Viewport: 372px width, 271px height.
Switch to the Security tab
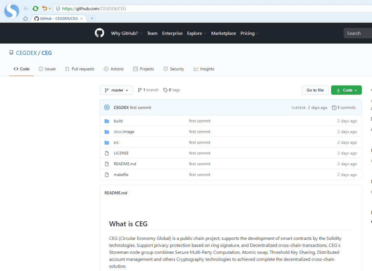tap(174, 69)
